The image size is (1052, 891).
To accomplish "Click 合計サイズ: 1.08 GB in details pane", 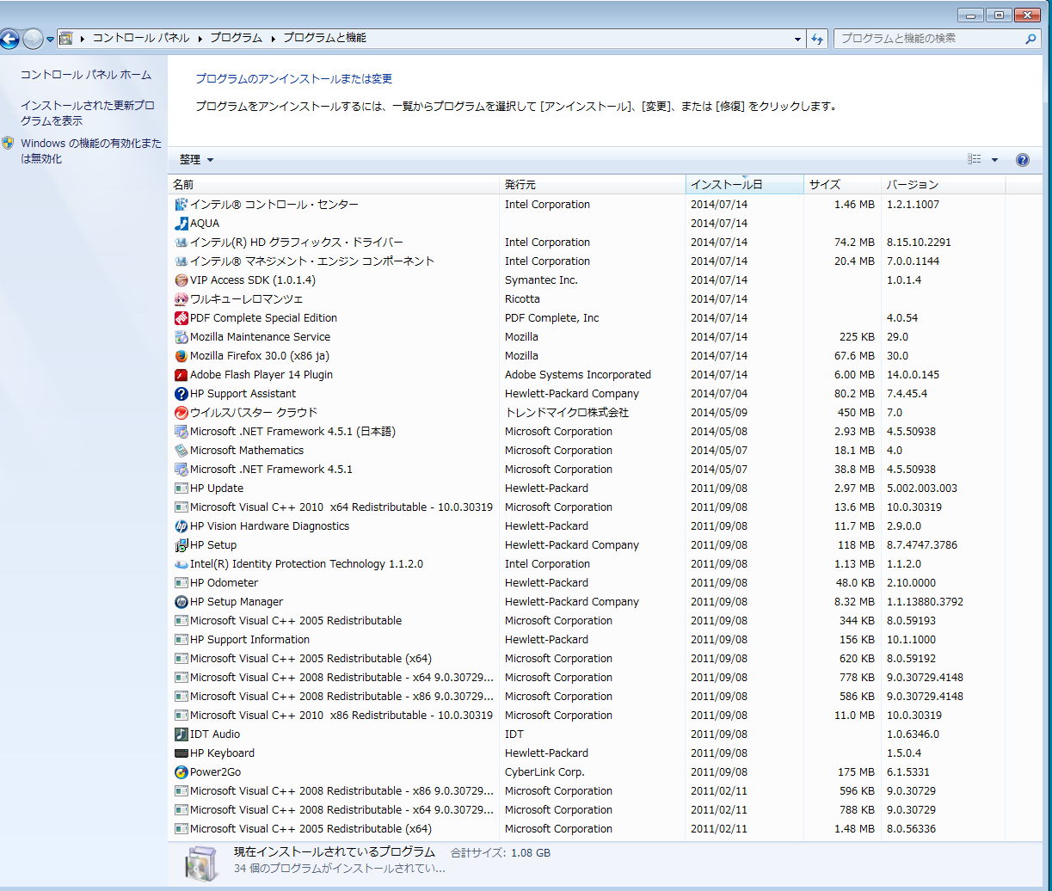I will click(501, 852).
